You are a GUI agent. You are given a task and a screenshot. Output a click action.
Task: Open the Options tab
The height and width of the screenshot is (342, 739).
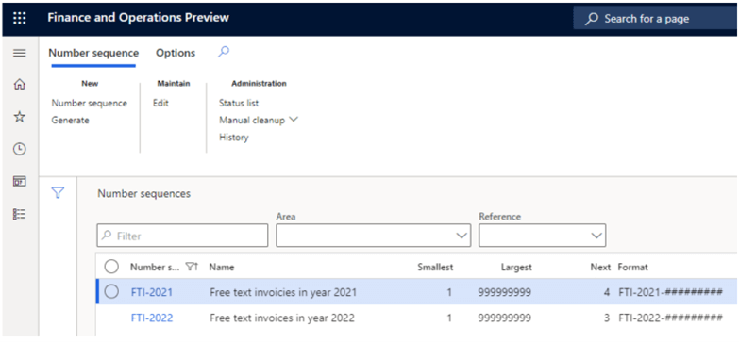tap(176, 53)
